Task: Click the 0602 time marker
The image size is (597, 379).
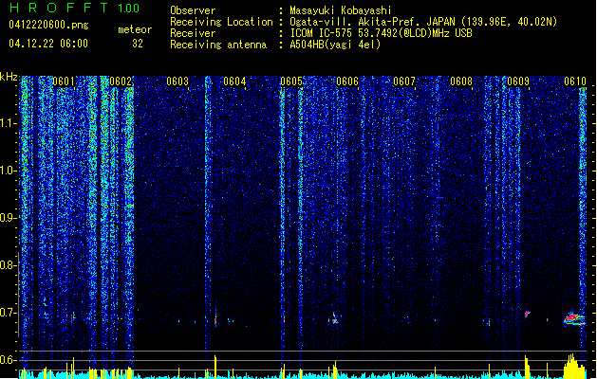Action: pos(121,81)
